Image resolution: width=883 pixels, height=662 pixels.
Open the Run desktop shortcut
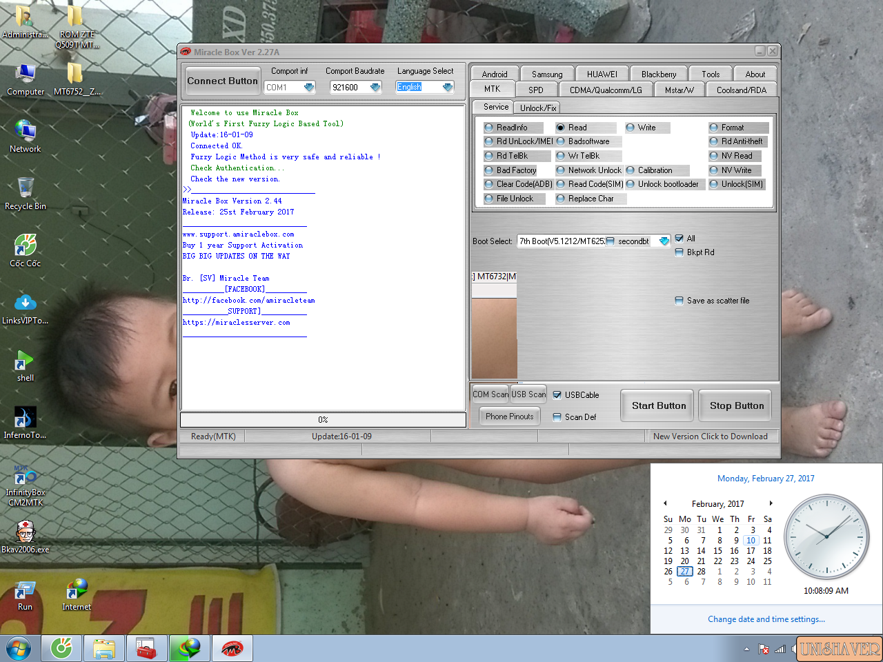[26, 594]
